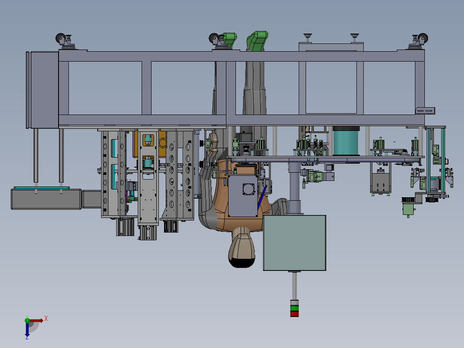Select the red-green signal tower light
Viewport: 464px width, 348px height.
[x=294, y=308]
